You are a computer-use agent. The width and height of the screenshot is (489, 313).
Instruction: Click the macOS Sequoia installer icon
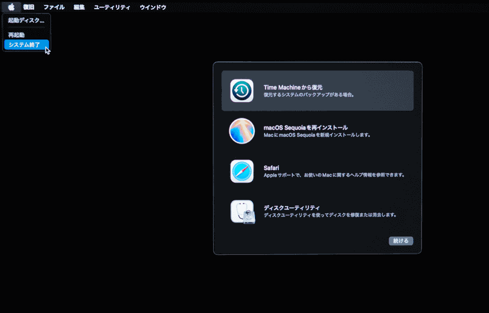[x=241, y=131]
